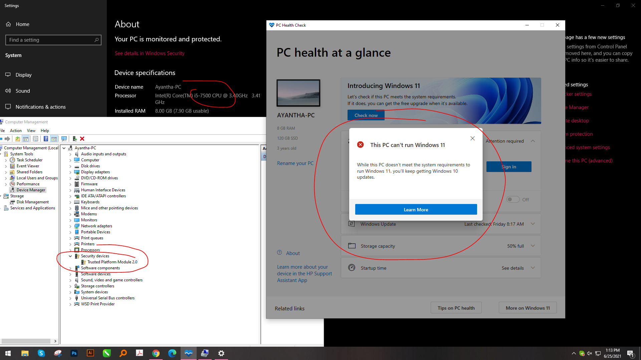Open HP Support Assistant App link
641x360 pixels.
(x=304, y=274)
